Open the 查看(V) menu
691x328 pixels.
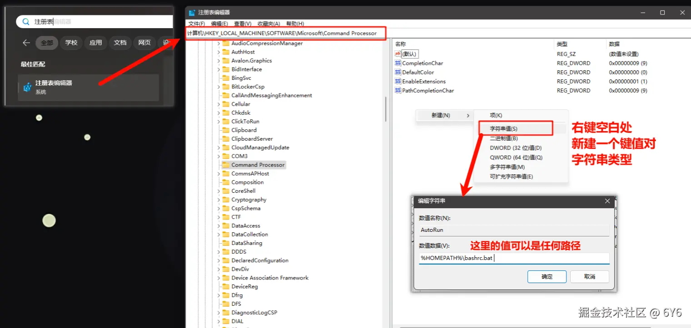tap(243, 24)
